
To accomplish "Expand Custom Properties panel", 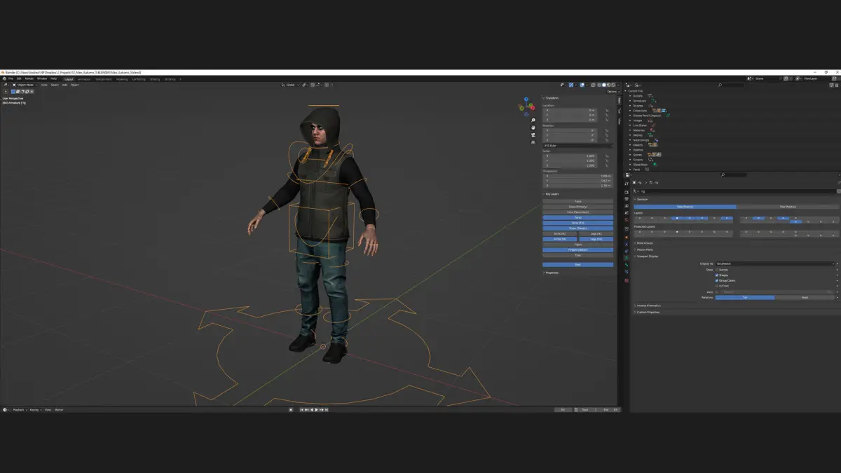I will tap(647, 312).
